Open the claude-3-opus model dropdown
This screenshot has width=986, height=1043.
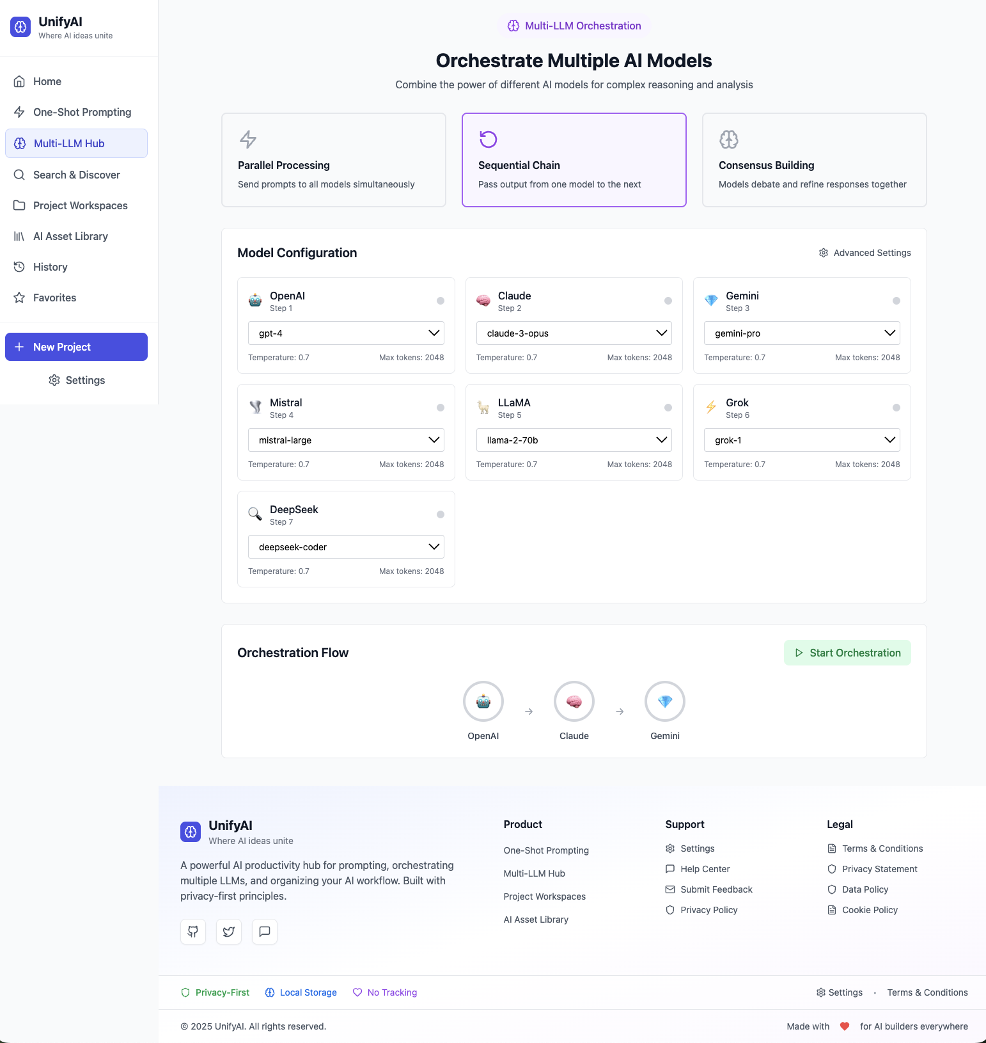(x=574, y=333)
